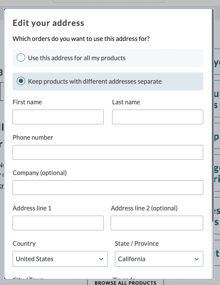
Task: Focus the Last name input field
Action: click(x=157, y=117)
